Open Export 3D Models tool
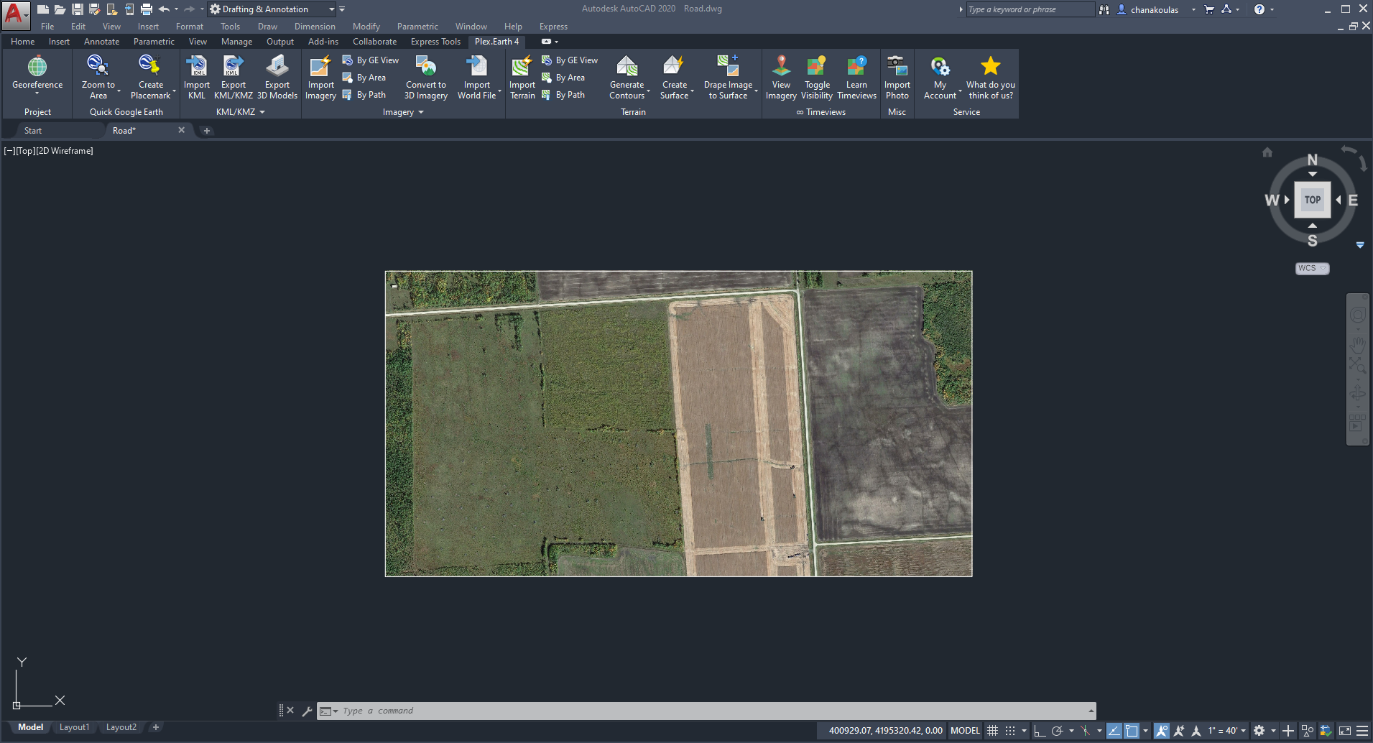Image resolution: width=1373 pixels, height=743 pixels. pos(277,67)
